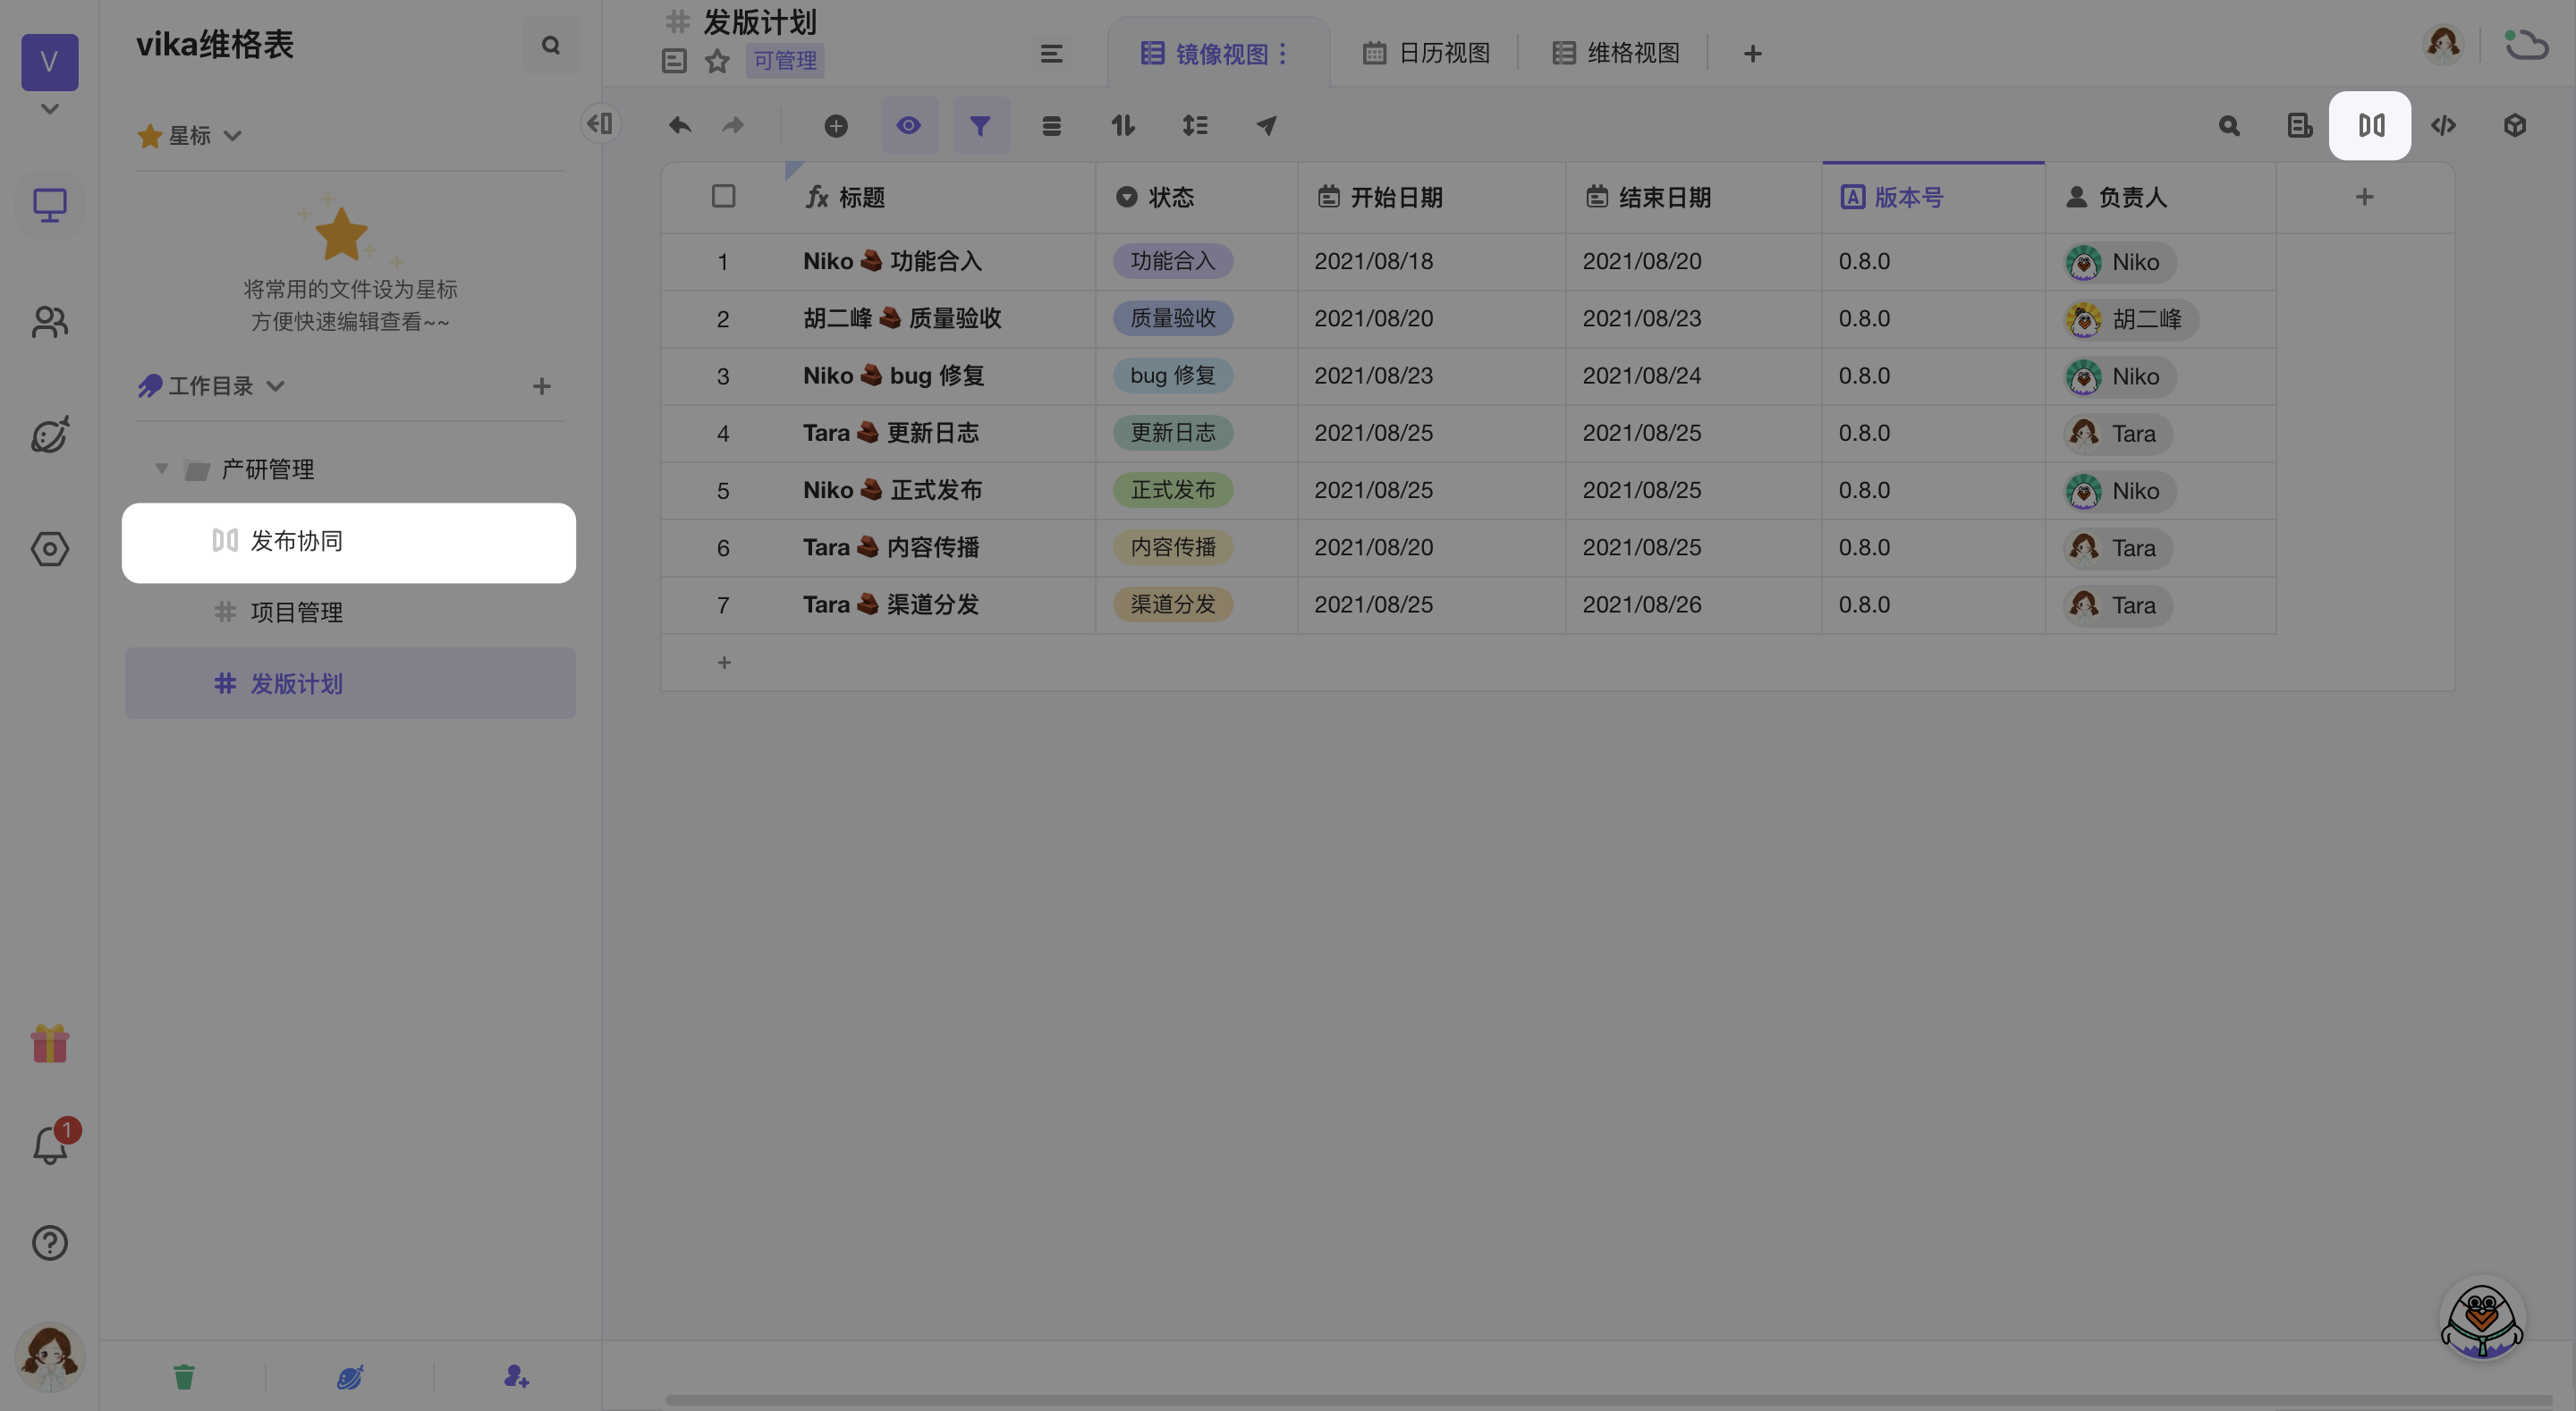The image size is (2576, 1411).
Task: Open the notifications bell in the sidebar
Action: [49, 1145]
